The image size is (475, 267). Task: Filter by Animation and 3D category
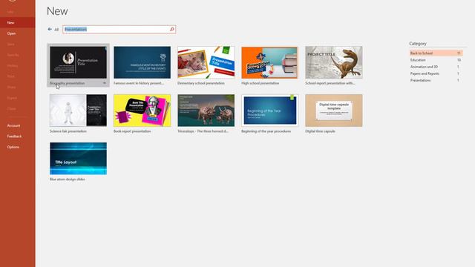(436, 67)
